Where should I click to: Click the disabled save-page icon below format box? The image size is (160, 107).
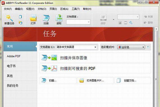120,23
